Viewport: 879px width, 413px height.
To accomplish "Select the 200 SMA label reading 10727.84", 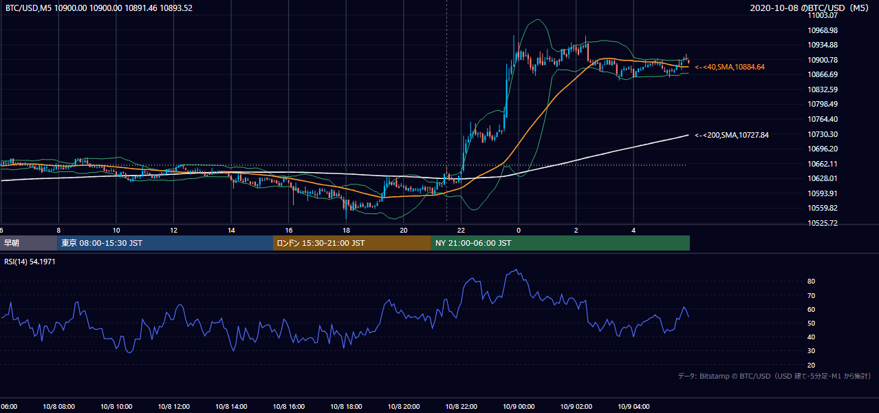I will pyautogui.click(x=732, y=135).
